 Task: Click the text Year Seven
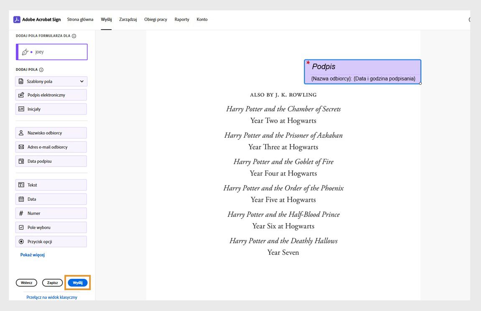tap(283, 252)
